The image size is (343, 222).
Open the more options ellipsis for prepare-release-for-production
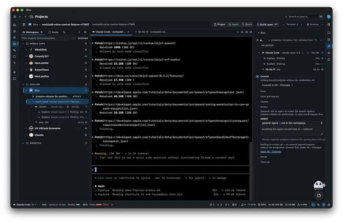click(321, 40)
